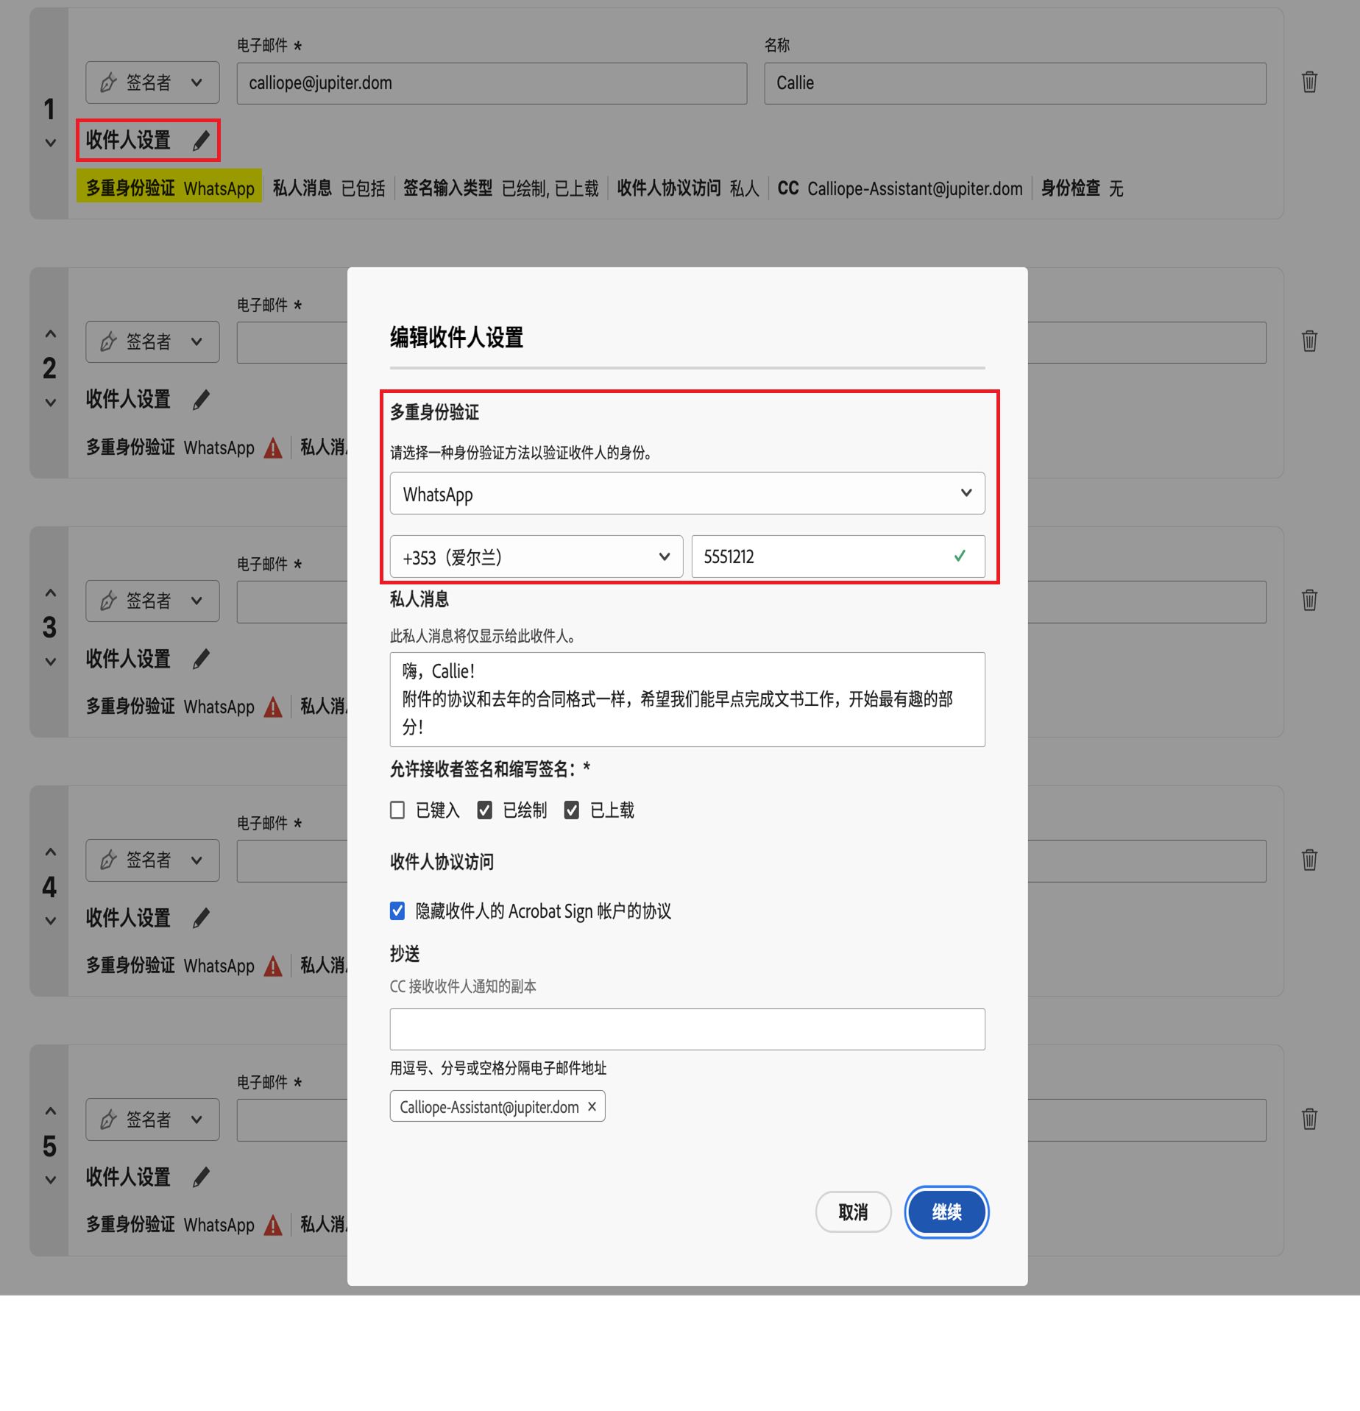The height and width of the screenshot is (1411, 1360).
Task: Open recipient 1 收件人设置 label
Action: point(128,141)
